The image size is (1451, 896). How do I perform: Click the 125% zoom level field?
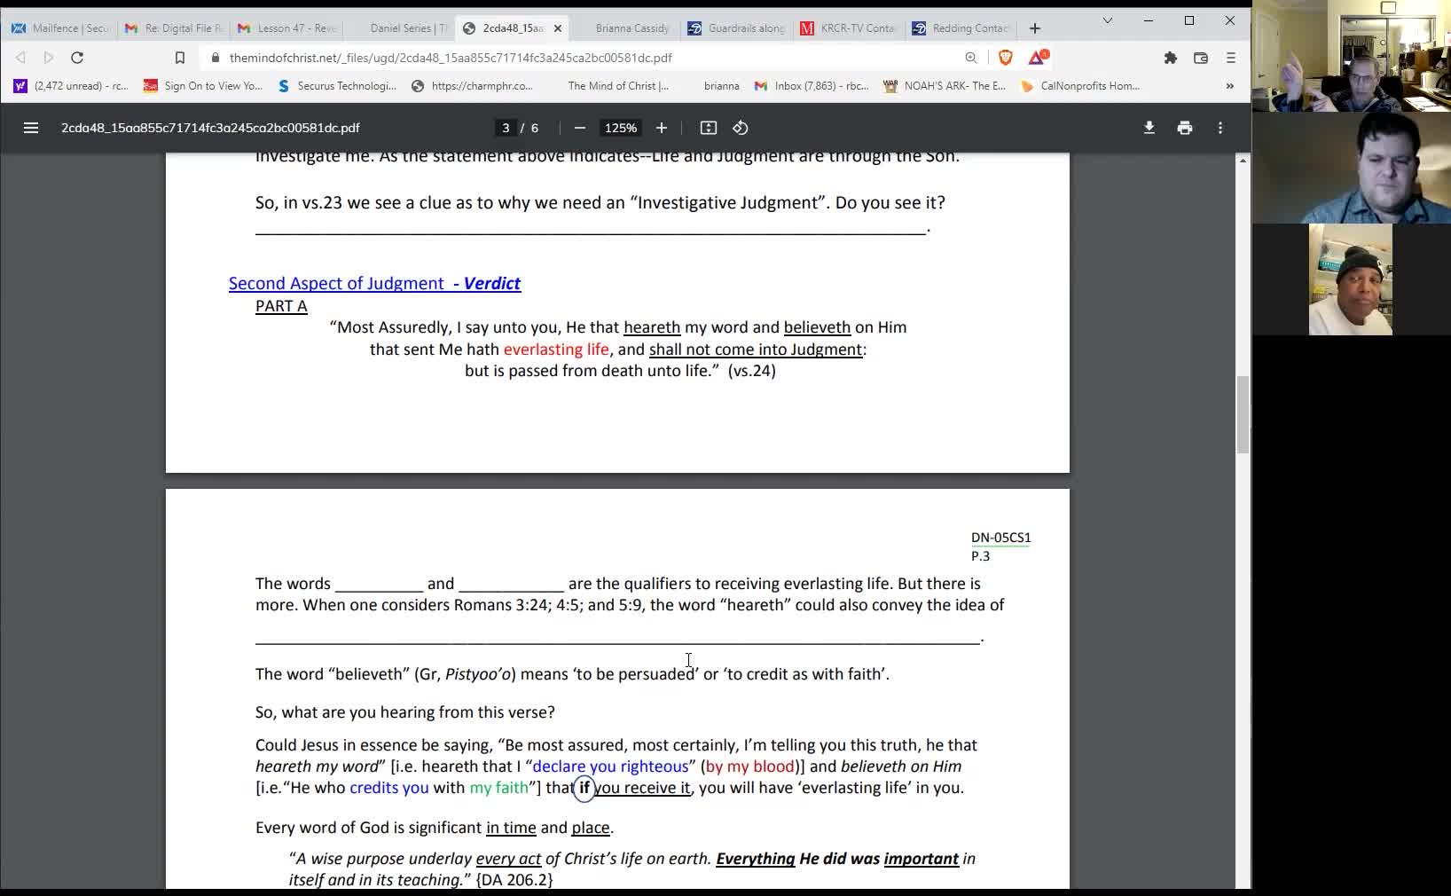pos(621,128)
